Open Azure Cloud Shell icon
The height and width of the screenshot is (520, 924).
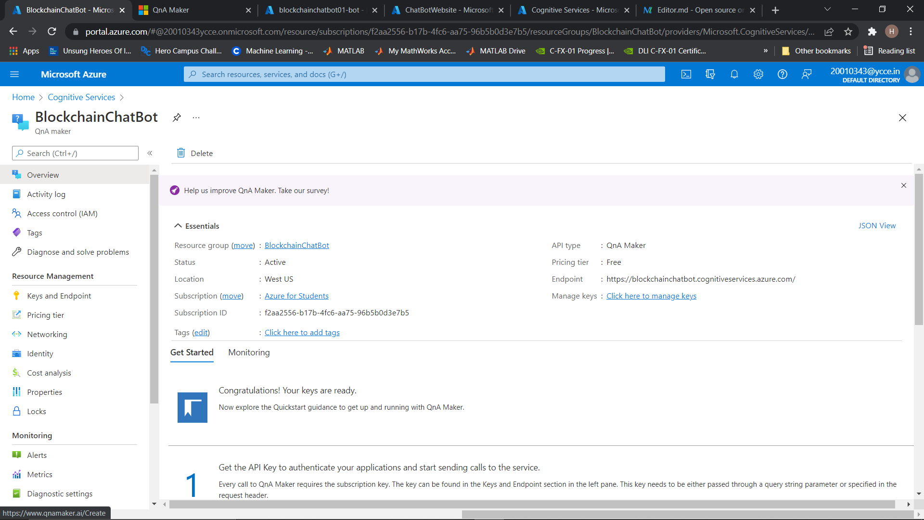pyautogui.click(x=686, y=74)
